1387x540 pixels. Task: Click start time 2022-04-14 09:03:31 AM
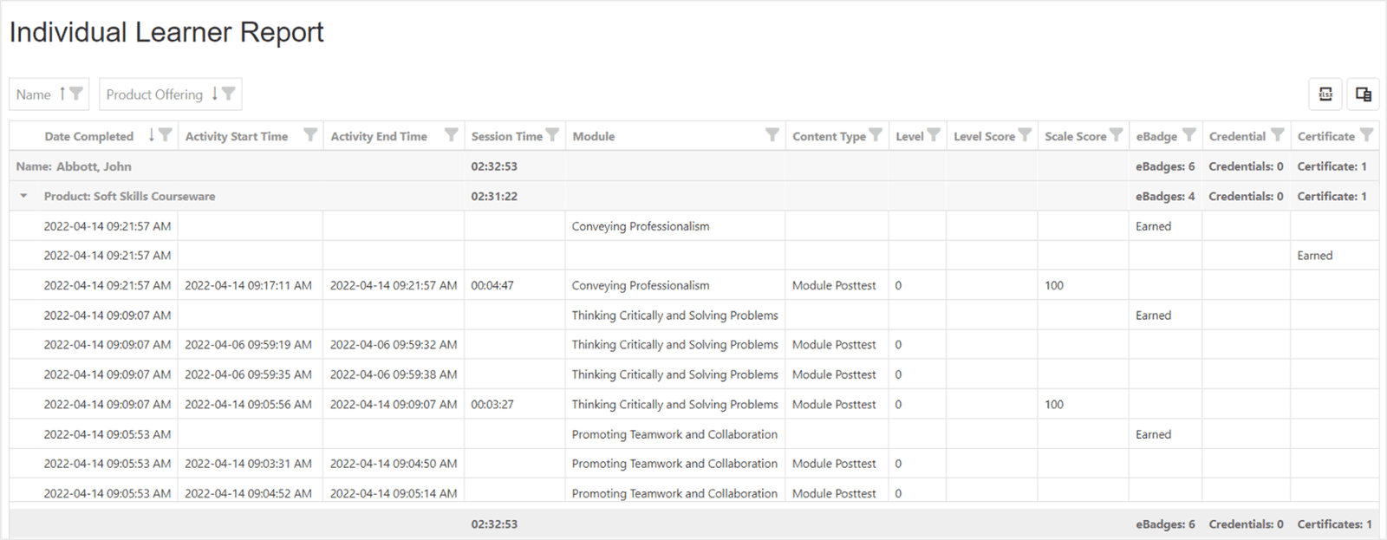pos(248,464)
